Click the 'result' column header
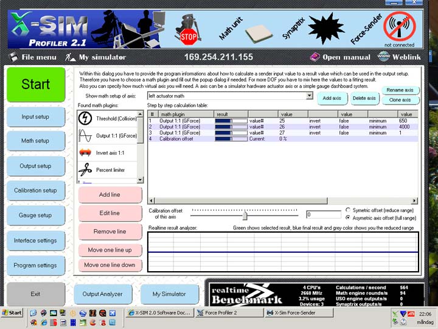438x329 pixels. pyautogui.click(x=231, y=114)
